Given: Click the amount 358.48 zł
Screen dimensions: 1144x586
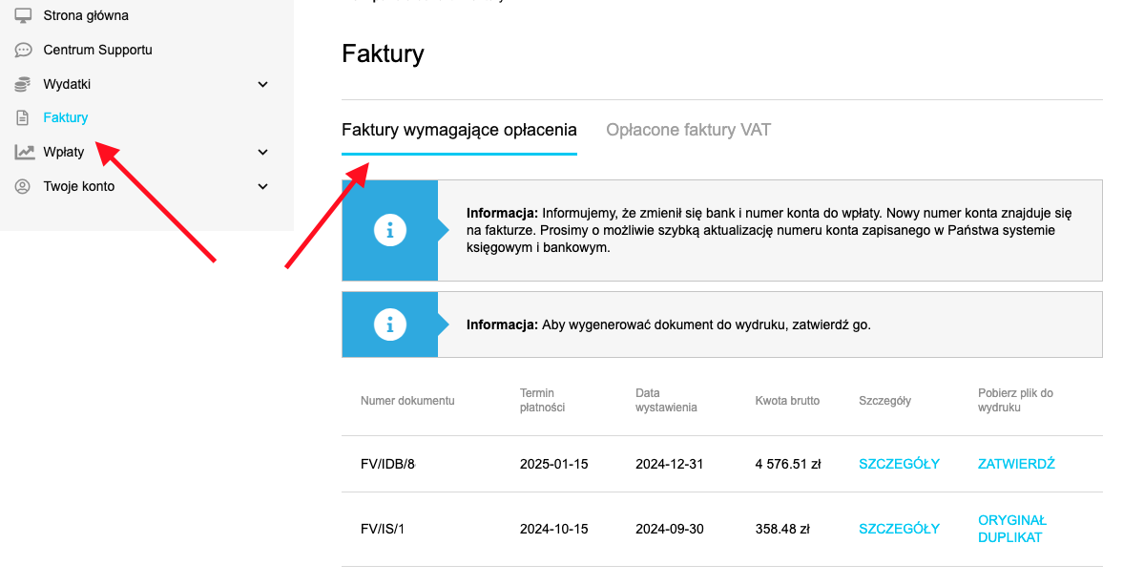Looking at the screenshot, I should 782,529.
